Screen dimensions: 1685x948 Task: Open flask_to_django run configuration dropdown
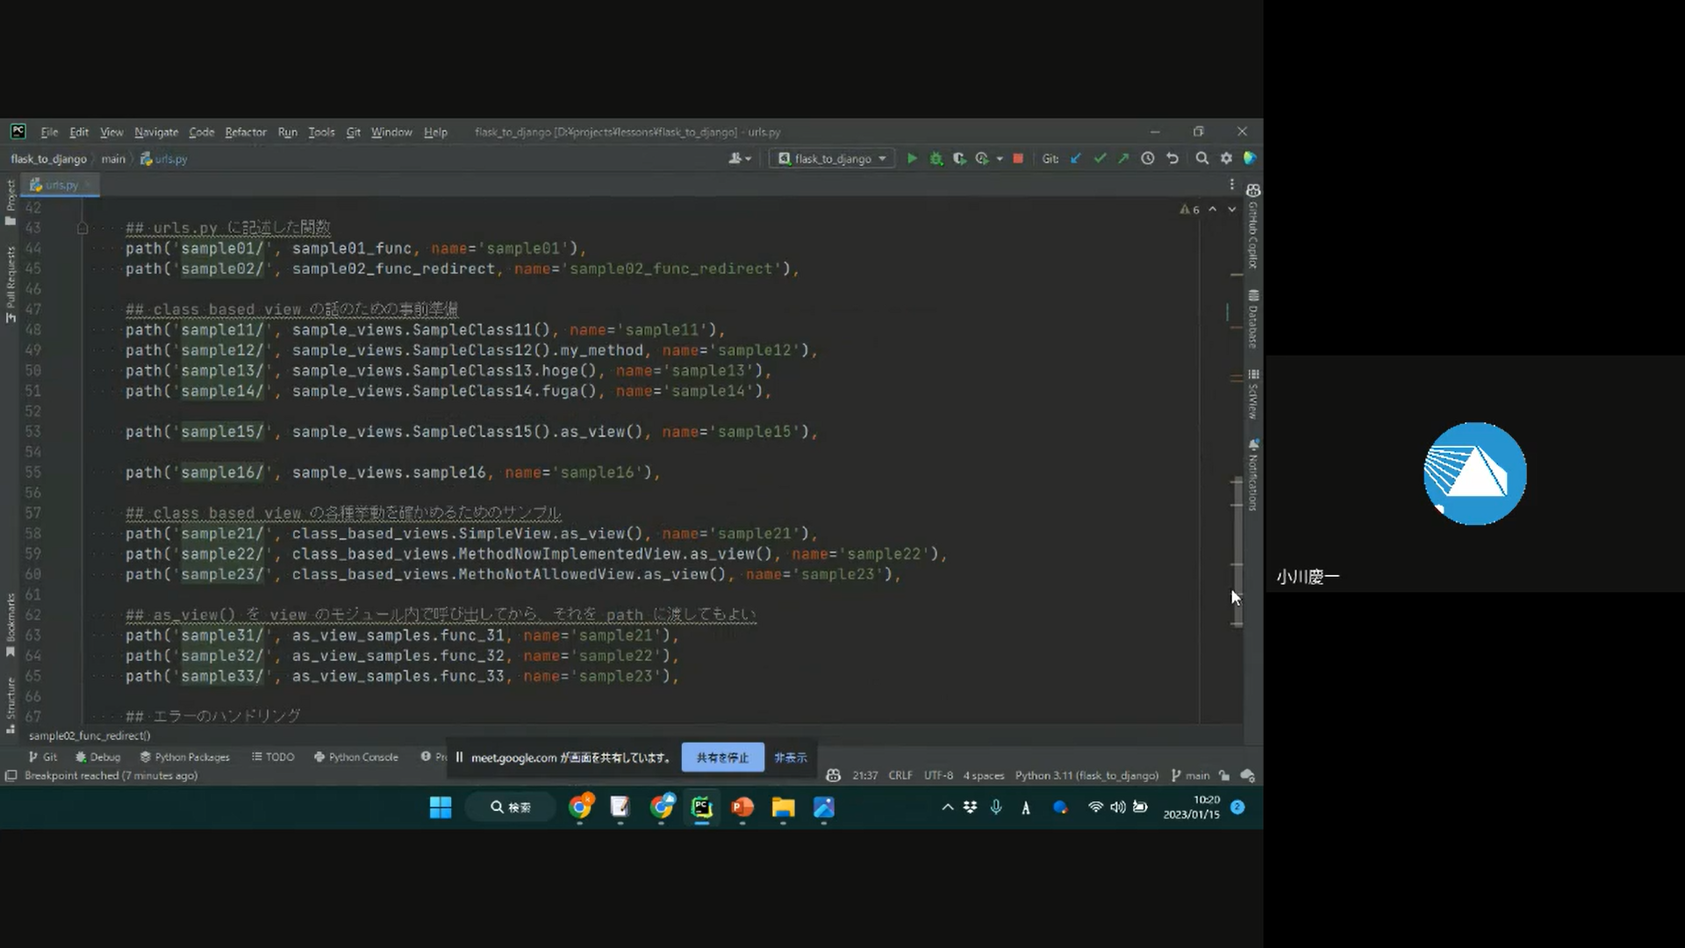tap(832, 158)
